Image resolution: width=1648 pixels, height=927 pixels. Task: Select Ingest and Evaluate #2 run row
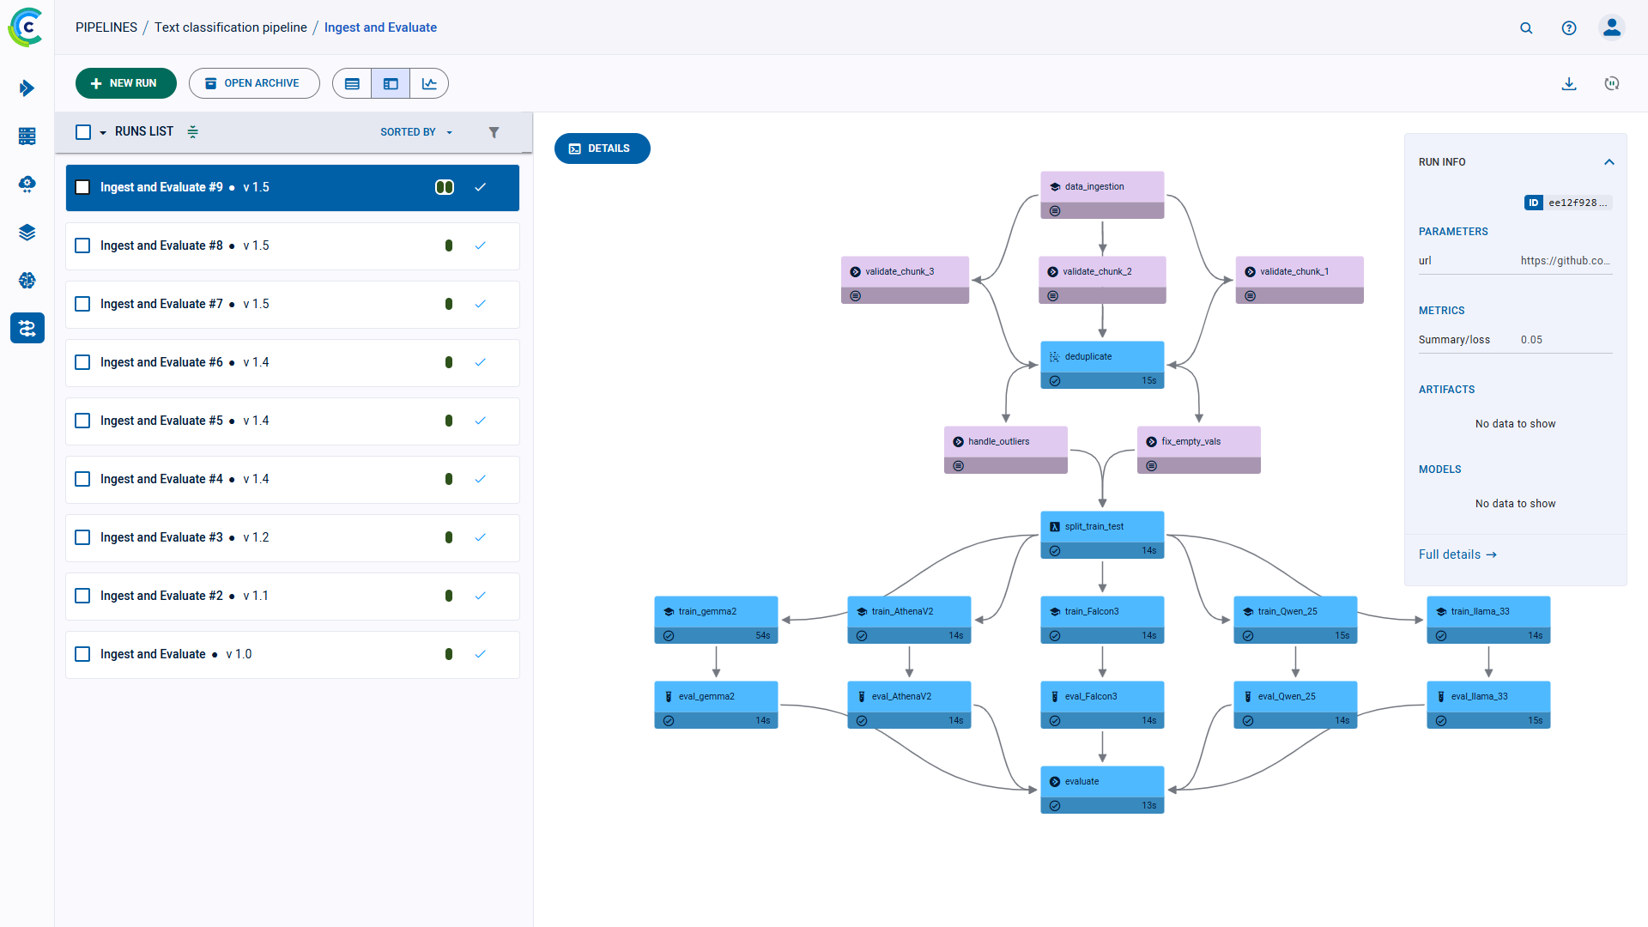pyautogui.click(x=293, y=596)
